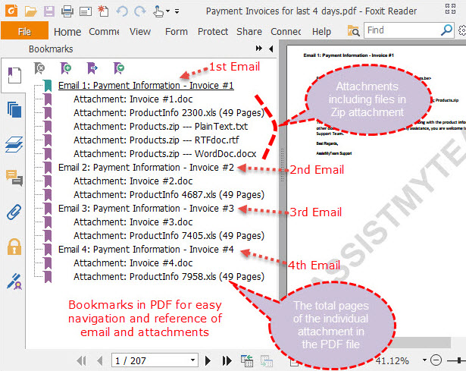Click the Digital Signatures panel icon

coord(14,281)
